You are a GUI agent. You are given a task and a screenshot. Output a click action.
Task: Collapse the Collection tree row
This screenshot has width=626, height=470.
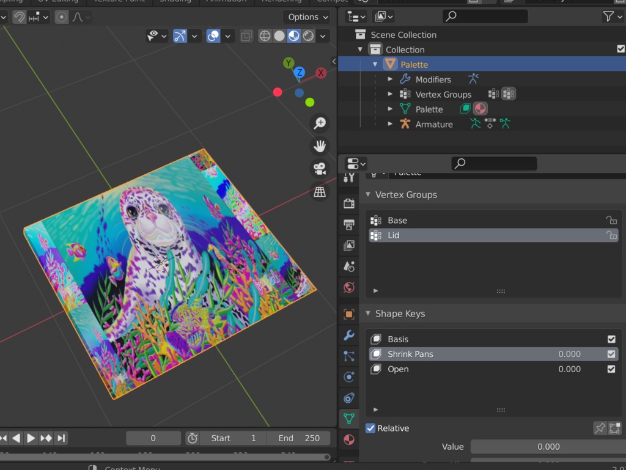click(360, 50)
